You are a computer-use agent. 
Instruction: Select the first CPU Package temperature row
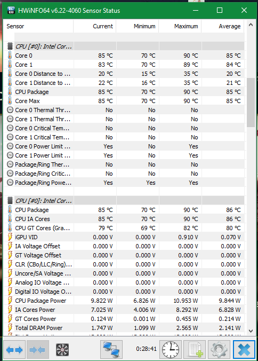click(124, 92)
